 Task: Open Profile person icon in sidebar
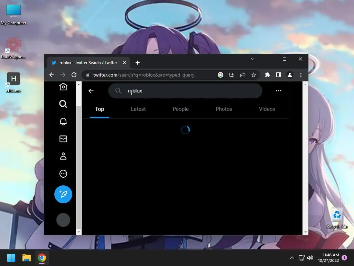63,156
